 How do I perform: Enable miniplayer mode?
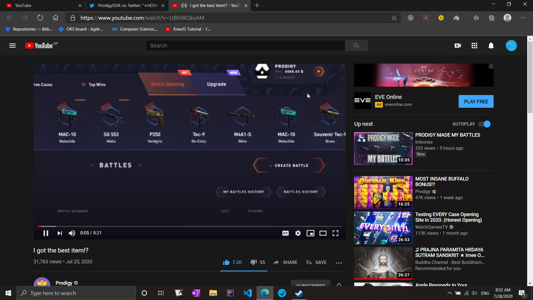(310, 233)
